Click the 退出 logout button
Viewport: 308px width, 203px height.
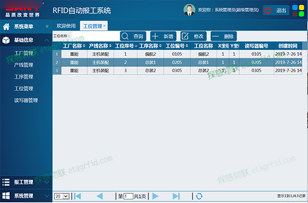tap(276, 10)
